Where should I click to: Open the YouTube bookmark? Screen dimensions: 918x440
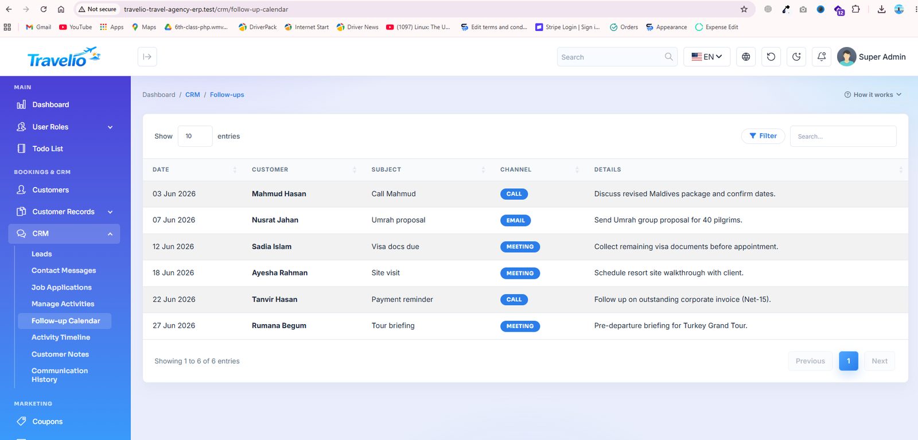click(x=76, y=27)
